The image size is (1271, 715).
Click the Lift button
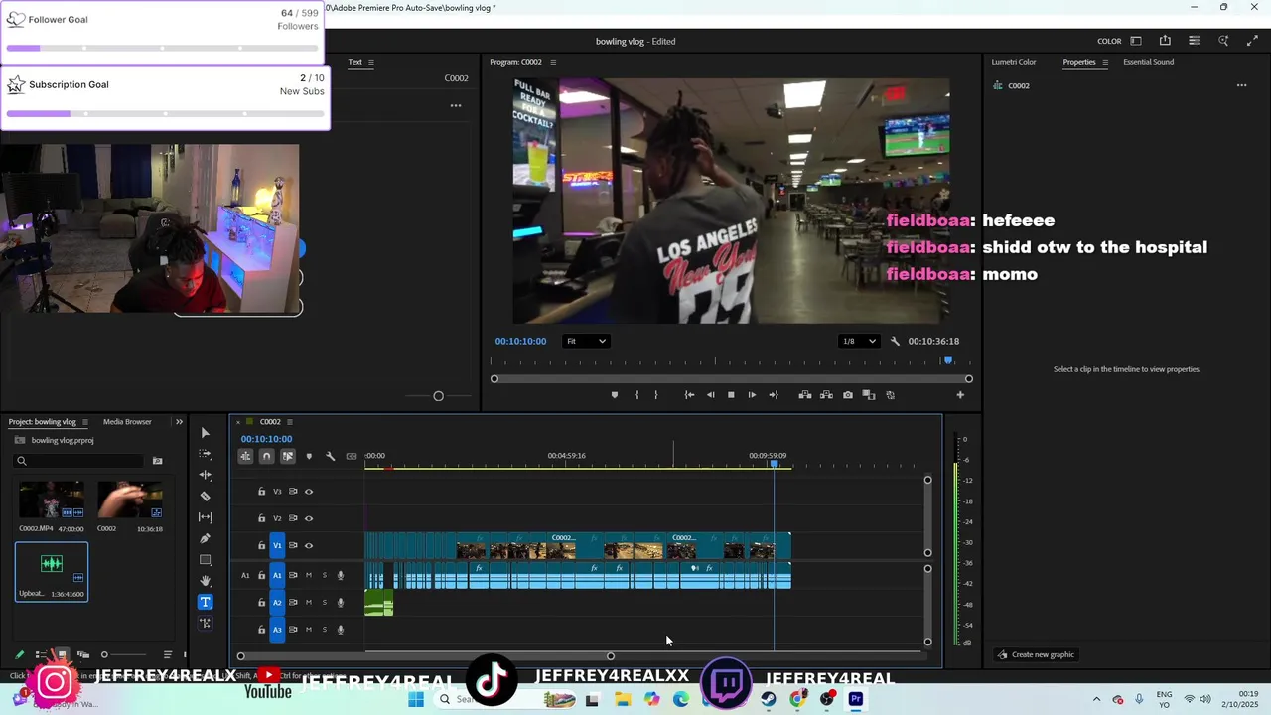805,395
